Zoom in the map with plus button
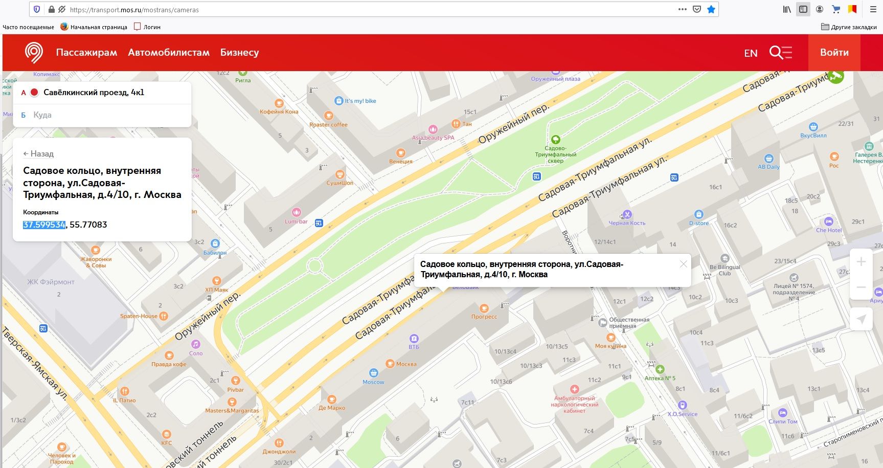The width and height of the screenshot is (883, 468). click(x=861, y=262)
